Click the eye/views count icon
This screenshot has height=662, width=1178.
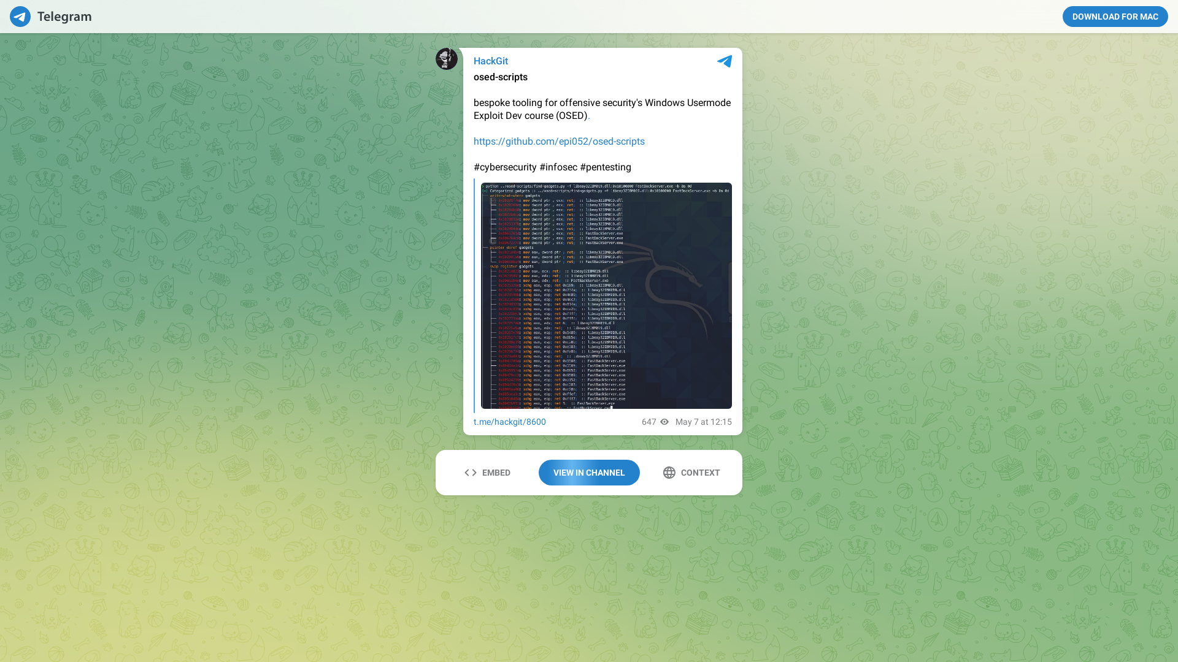[x=663, y=422]
